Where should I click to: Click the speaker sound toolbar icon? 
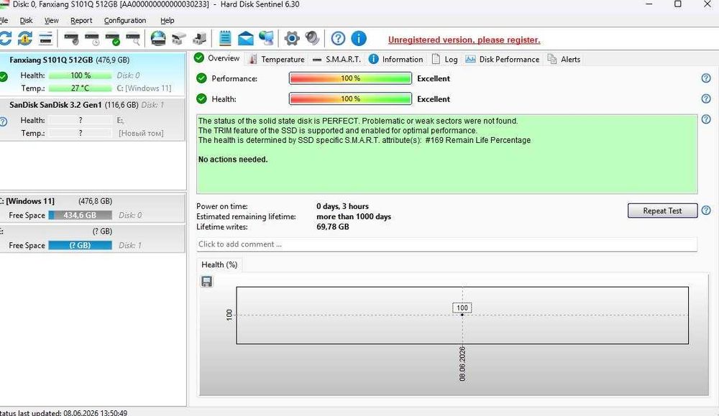tap(312, 39)
